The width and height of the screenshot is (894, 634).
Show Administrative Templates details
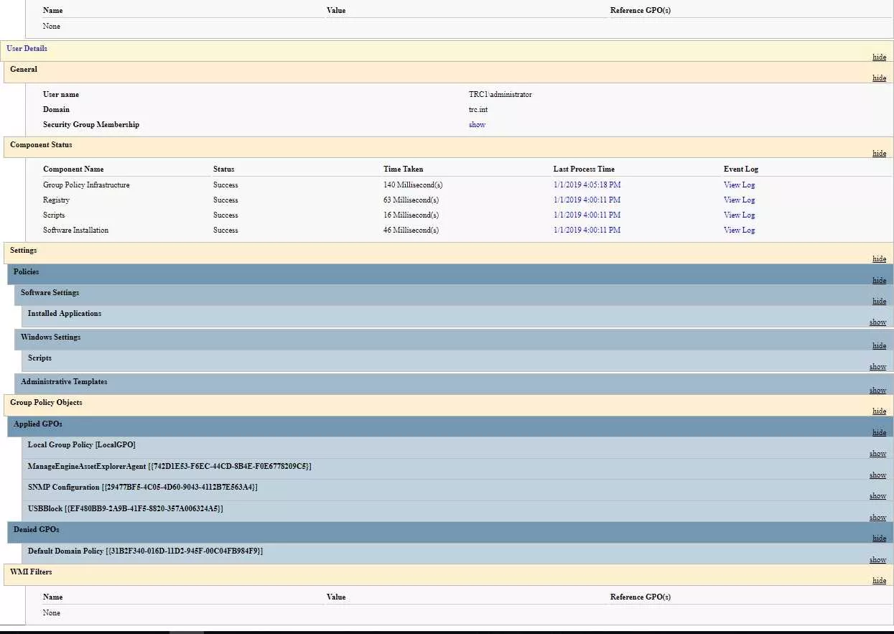pyautogui.click(x=877, y=391)
